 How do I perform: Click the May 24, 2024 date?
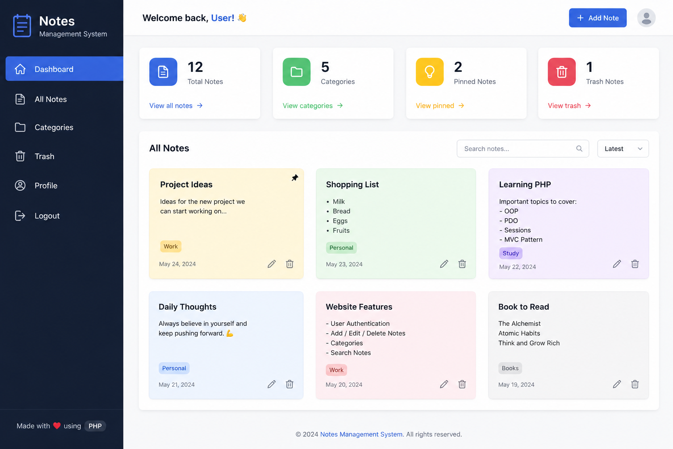(x=177, y=264)
